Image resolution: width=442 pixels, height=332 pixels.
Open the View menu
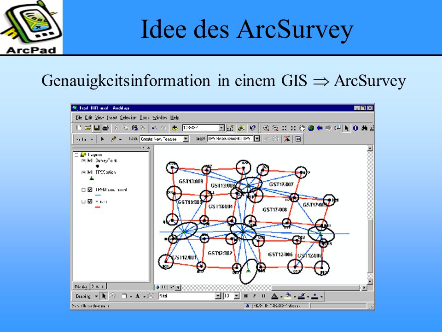[99, 118]
